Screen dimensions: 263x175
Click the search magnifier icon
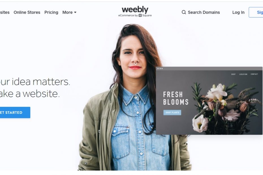click(x=184, y=12)
